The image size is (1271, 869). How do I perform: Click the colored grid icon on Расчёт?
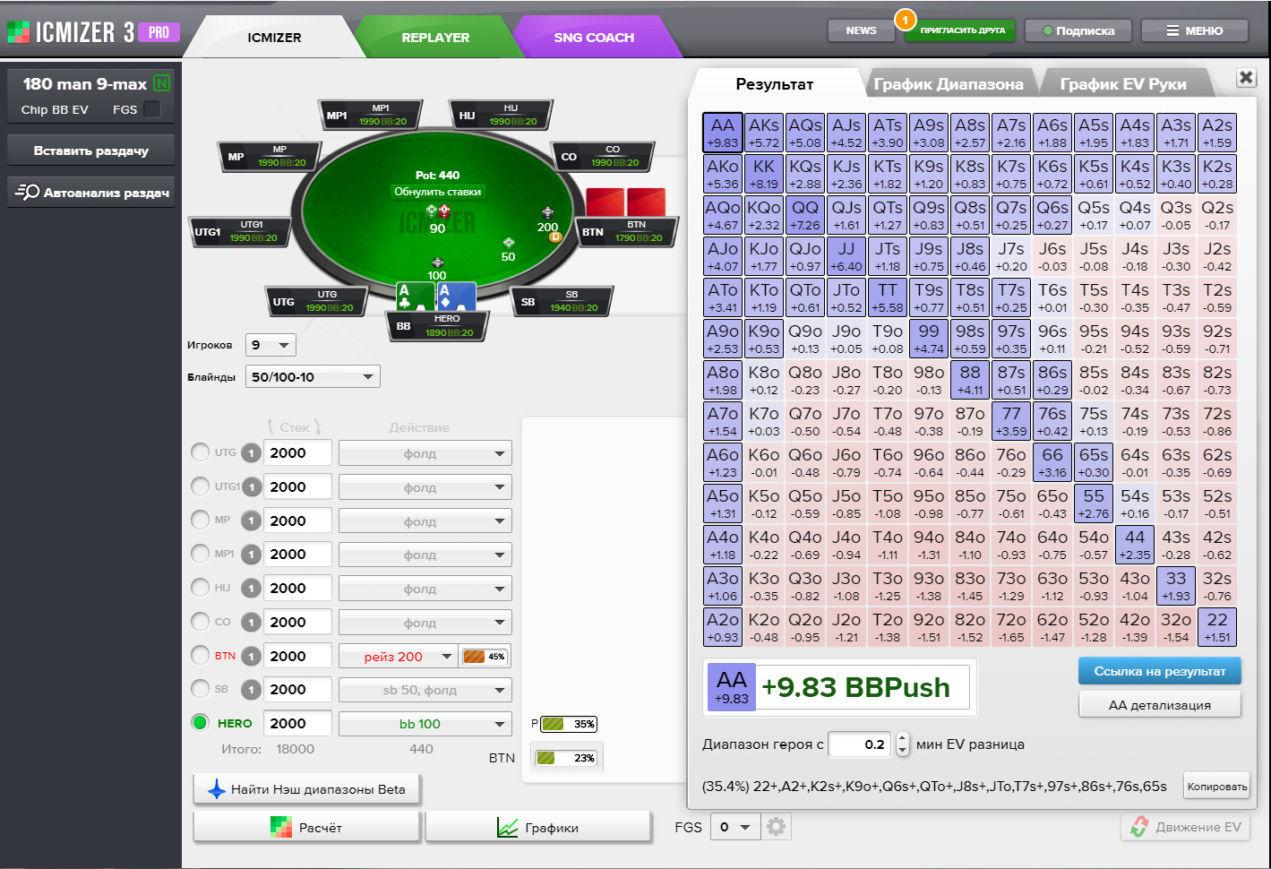[281, 827]
